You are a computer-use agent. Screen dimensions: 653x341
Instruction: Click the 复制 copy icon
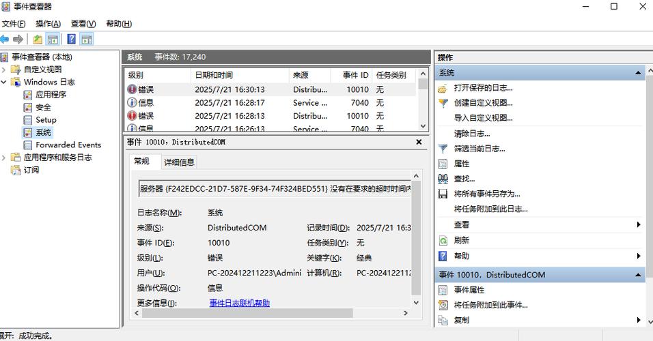pyautogui.click(x=443, y=321)
